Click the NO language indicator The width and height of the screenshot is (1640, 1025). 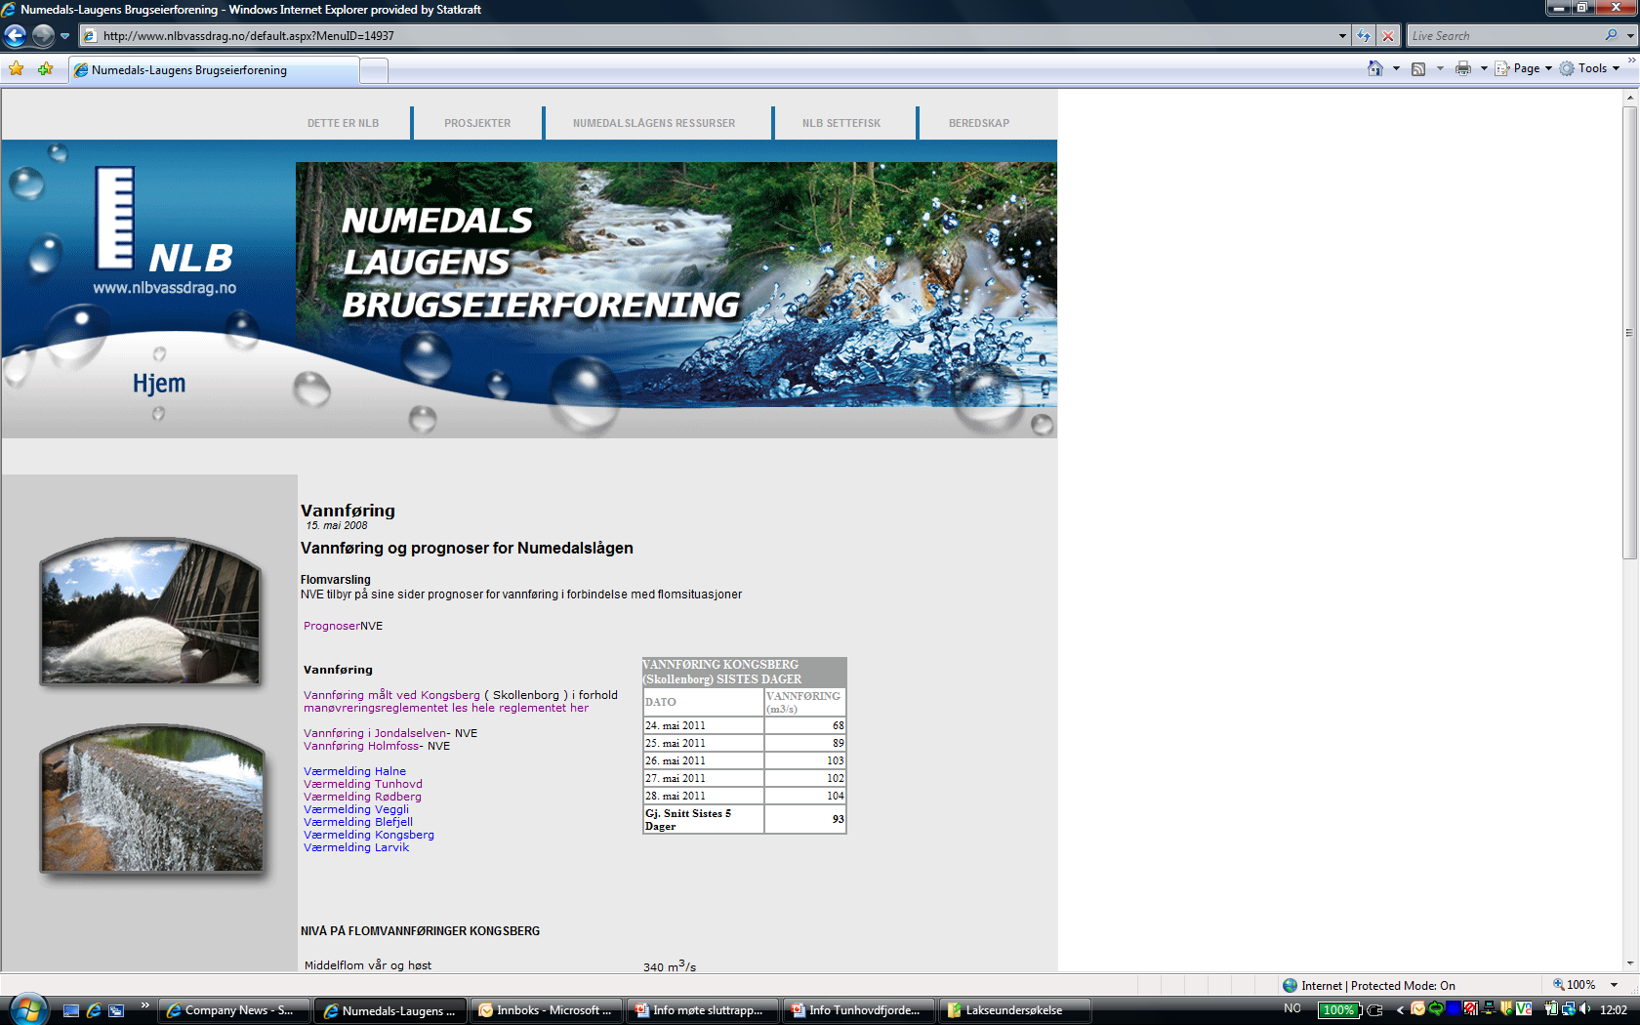1292,1008
